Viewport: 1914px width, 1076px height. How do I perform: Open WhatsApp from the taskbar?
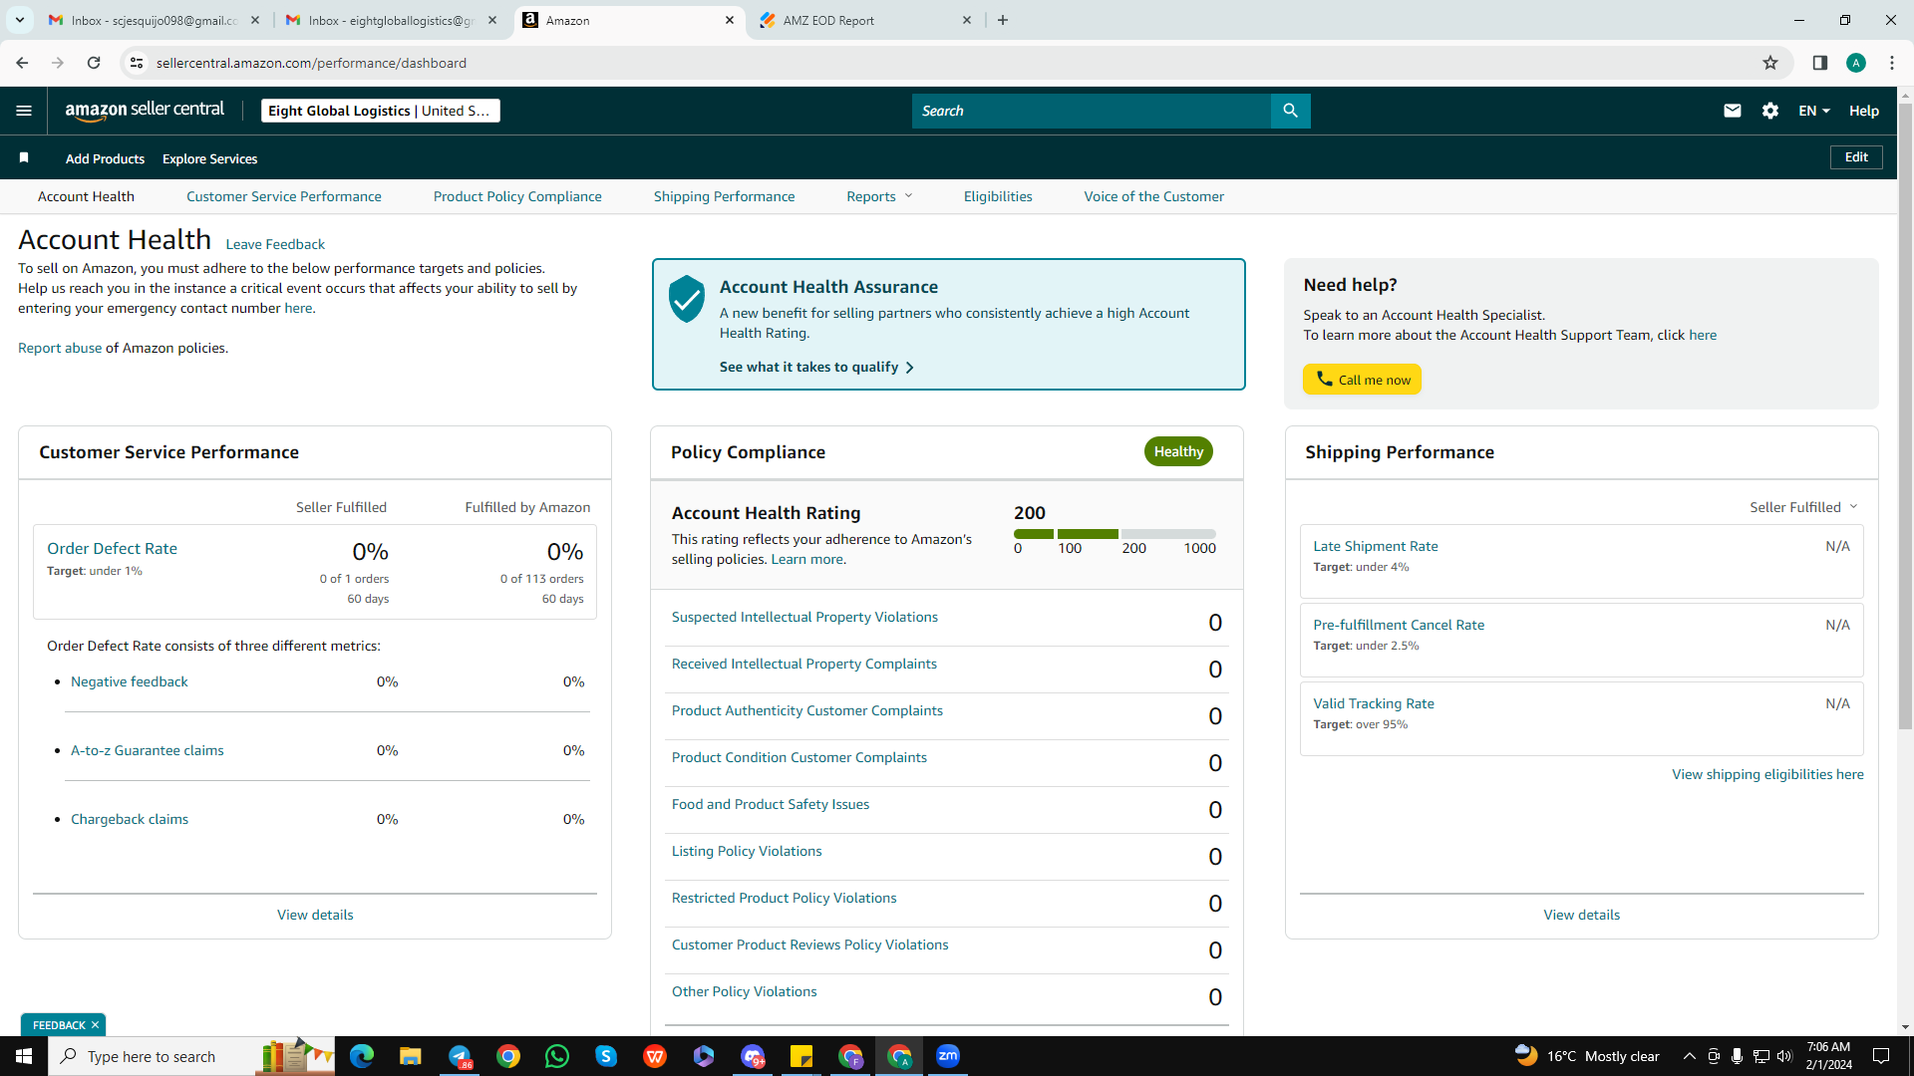coord(557,1056)
